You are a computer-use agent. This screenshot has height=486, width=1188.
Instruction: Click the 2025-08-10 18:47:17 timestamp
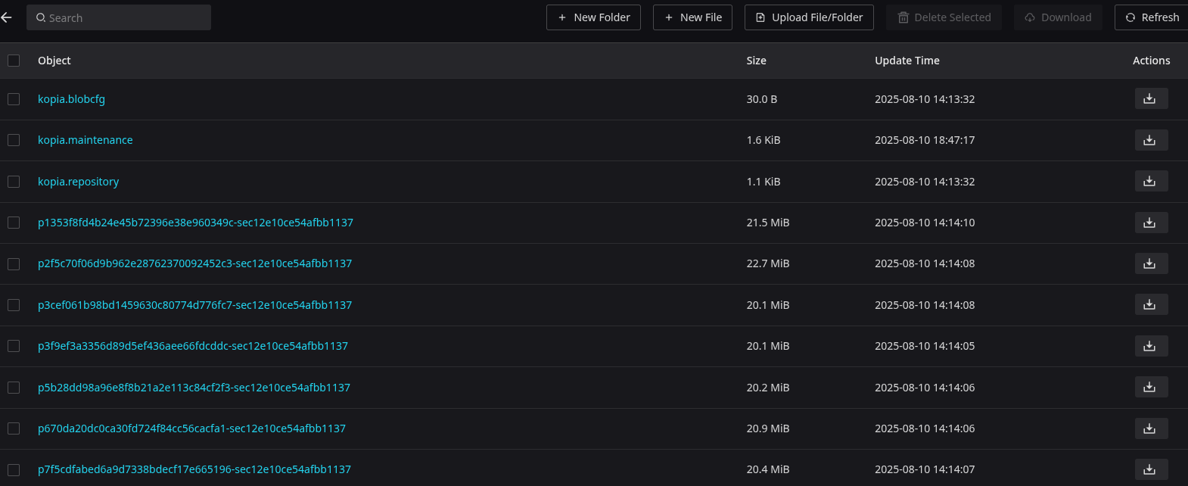(x=925, y=140)
